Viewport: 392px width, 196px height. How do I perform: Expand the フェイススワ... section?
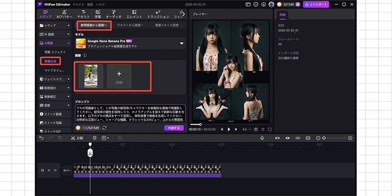pyautogui.click(x=54, y=79)
